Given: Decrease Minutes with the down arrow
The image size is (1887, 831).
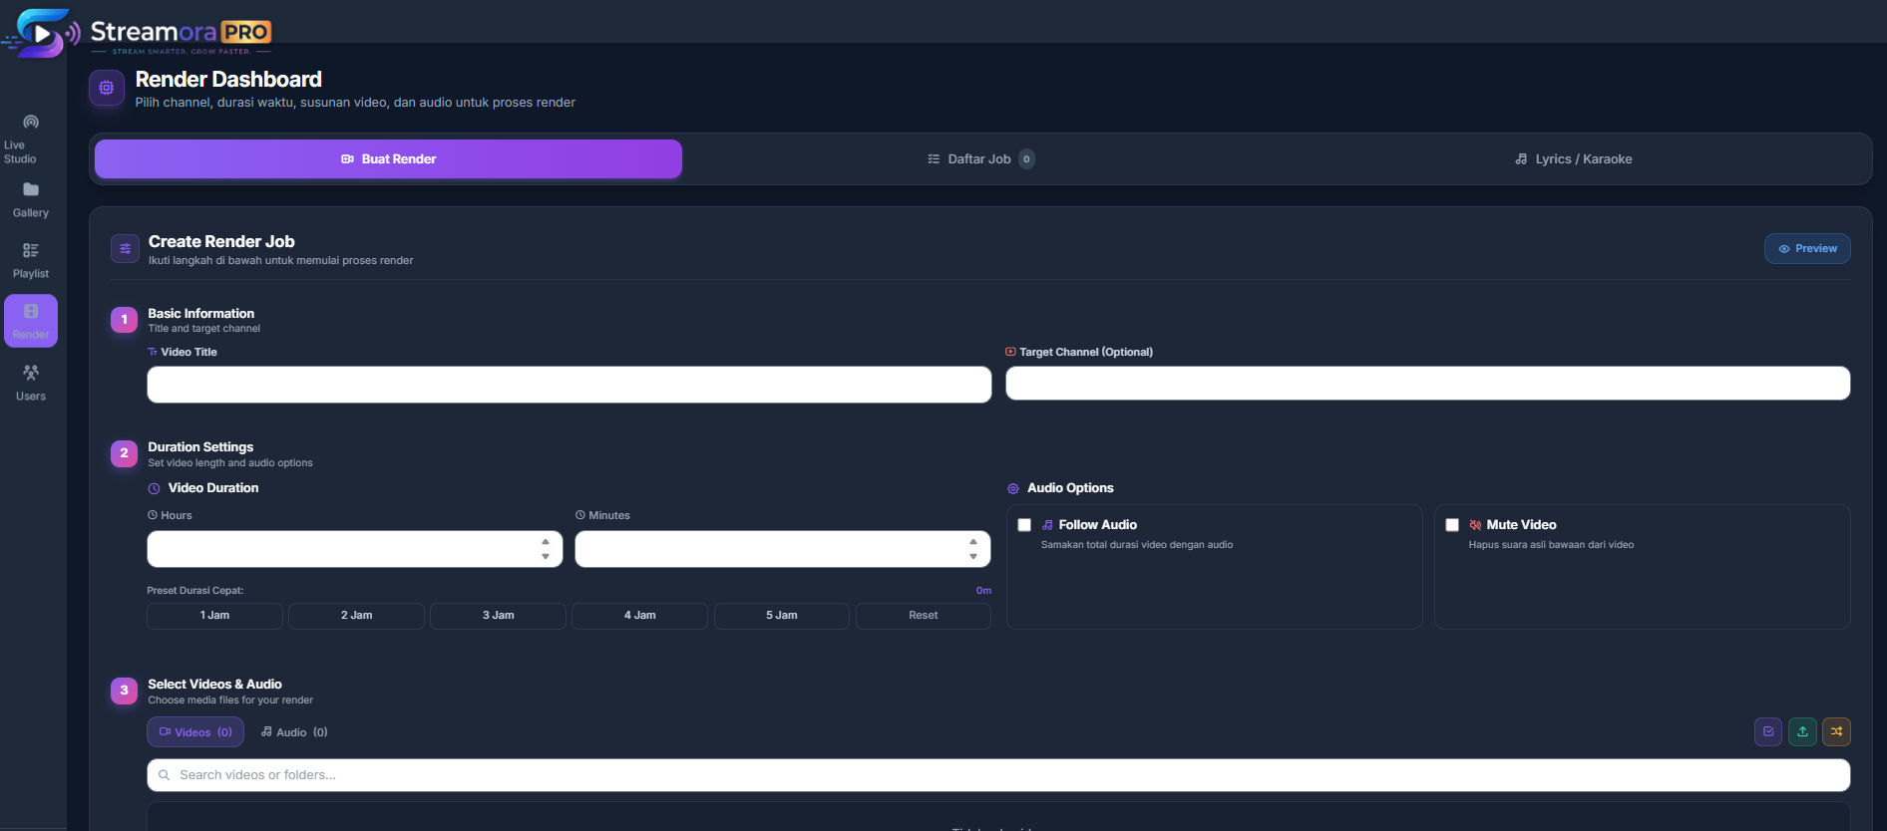Looking at the screenshot, I should coord(973,556).
